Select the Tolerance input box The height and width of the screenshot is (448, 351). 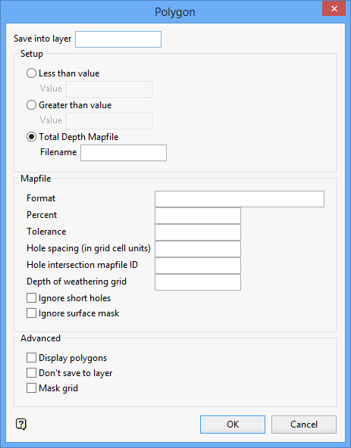coord(198,232)
